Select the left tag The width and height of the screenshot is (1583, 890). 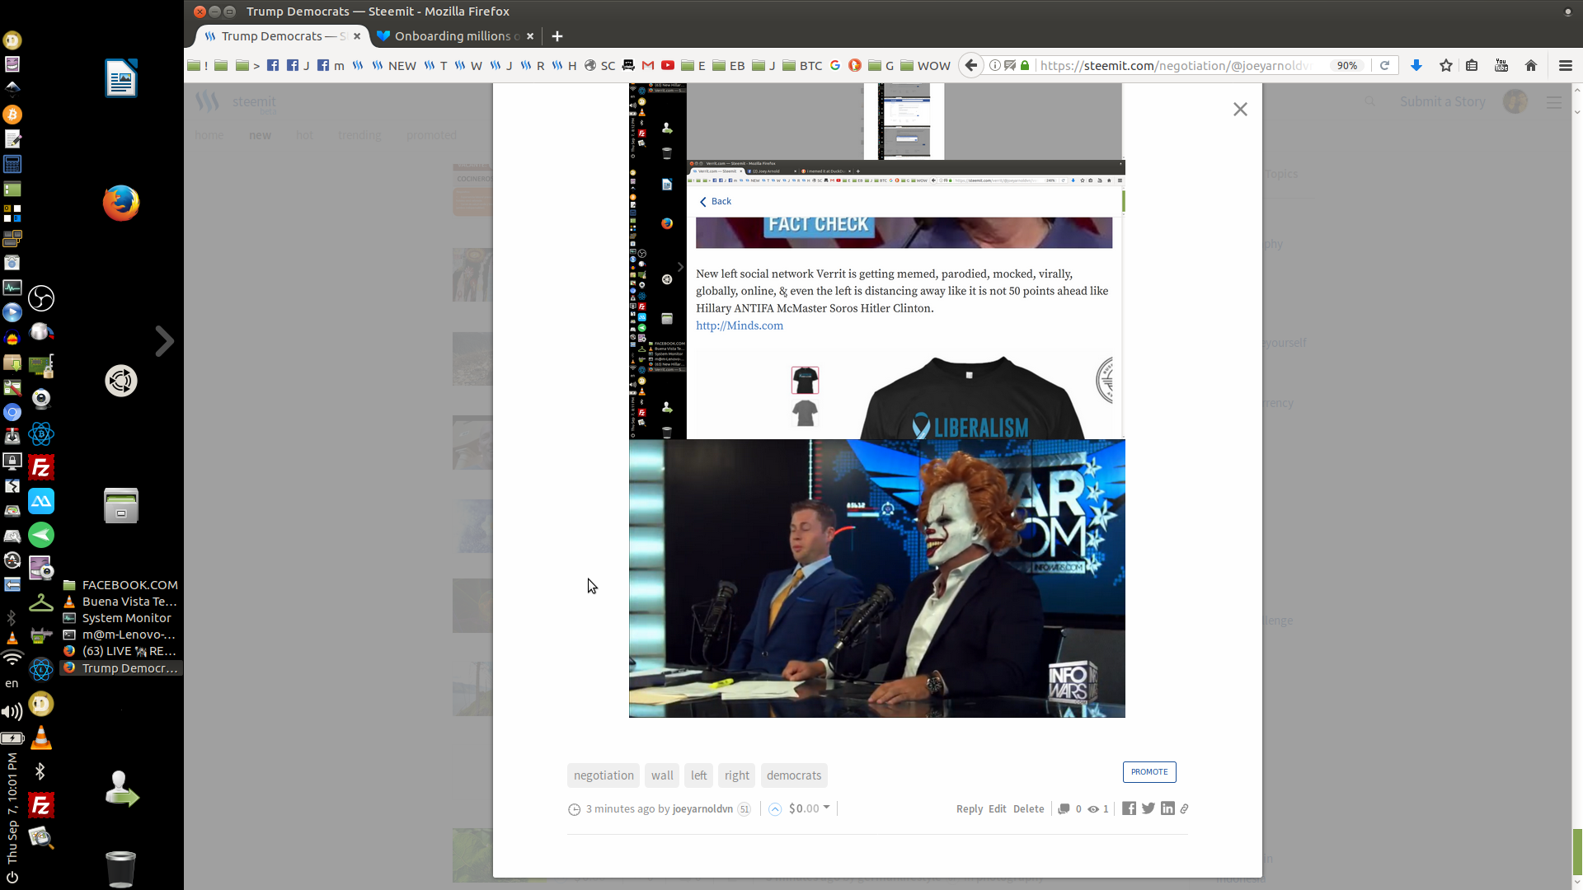tap(699, 775)
